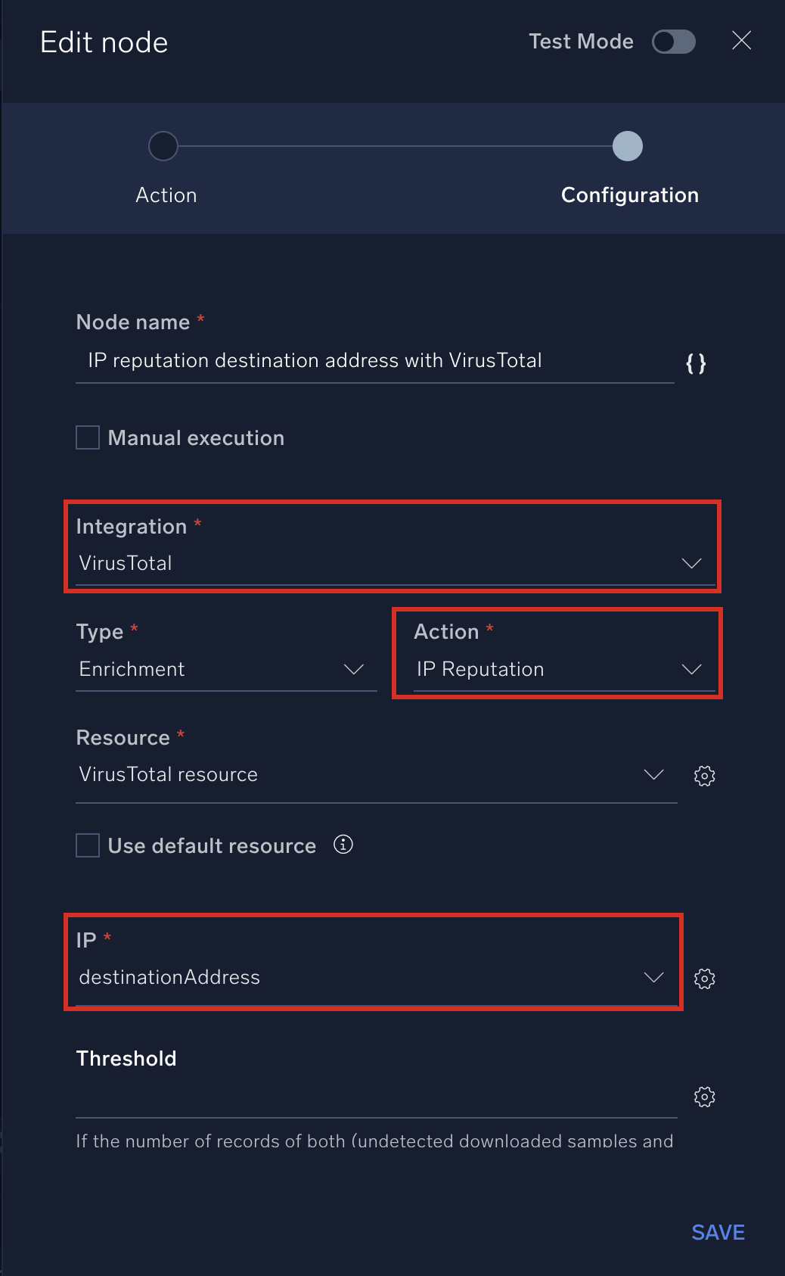Select the Configuration step label
785x1276 pixels.
629,195
